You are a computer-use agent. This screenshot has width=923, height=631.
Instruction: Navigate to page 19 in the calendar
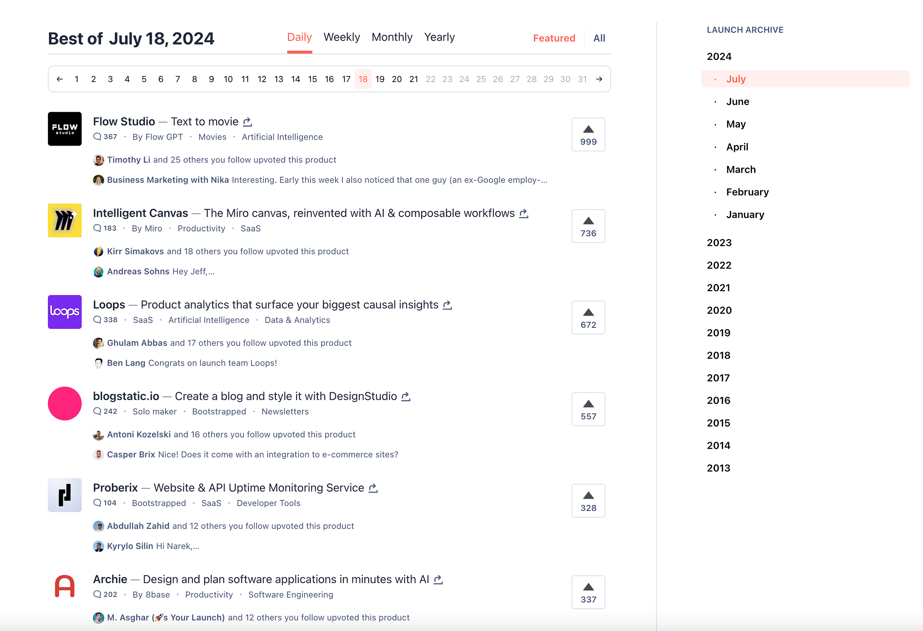tap(379, 78)
